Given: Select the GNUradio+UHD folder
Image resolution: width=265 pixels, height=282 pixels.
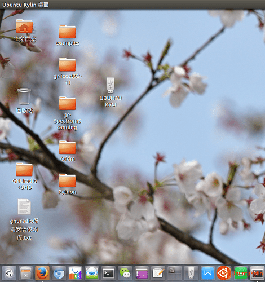Looking at the screenshot, I should point(24,177).
